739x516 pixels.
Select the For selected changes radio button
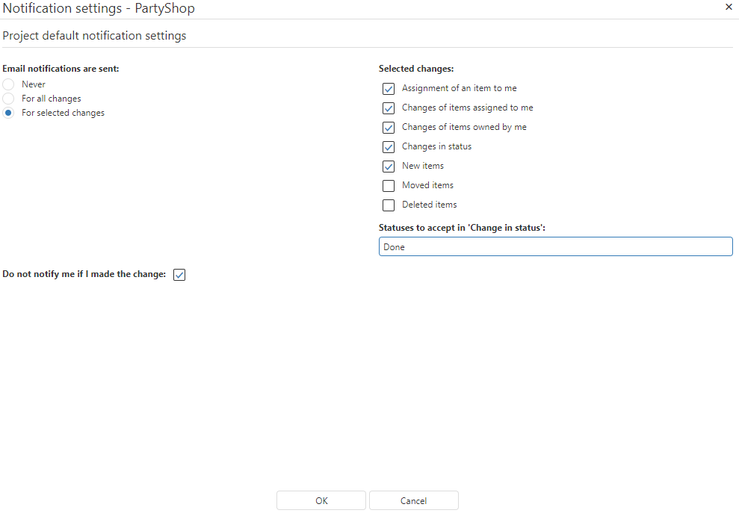coord(8,113)
